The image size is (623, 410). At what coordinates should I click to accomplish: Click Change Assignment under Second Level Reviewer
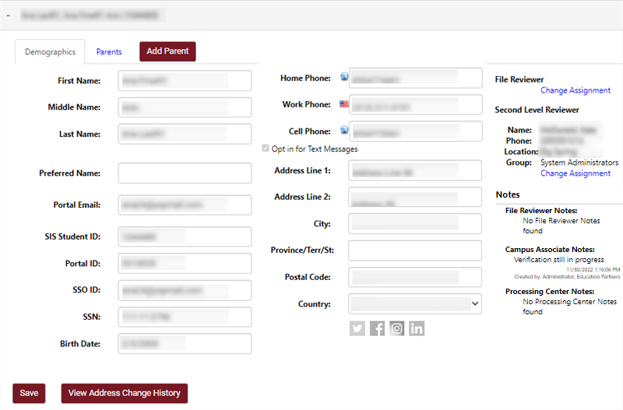pos(575,173)
